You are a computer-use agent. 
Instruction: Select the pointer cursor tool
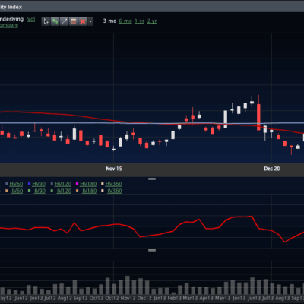click(46, 21)
